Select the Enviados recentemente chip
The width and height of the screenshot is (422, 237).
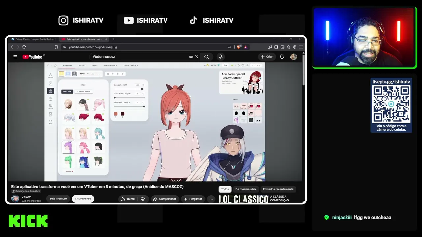click(x=278, y=189)
